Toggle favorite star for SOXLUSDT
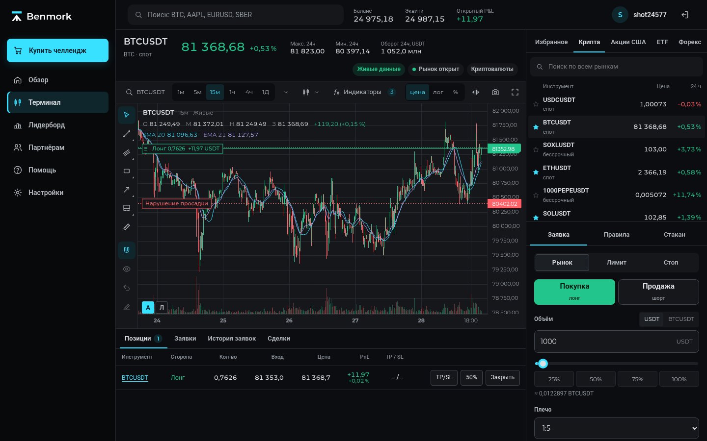The width and height of the screenshot is (707, 441). tap(536, 149)
